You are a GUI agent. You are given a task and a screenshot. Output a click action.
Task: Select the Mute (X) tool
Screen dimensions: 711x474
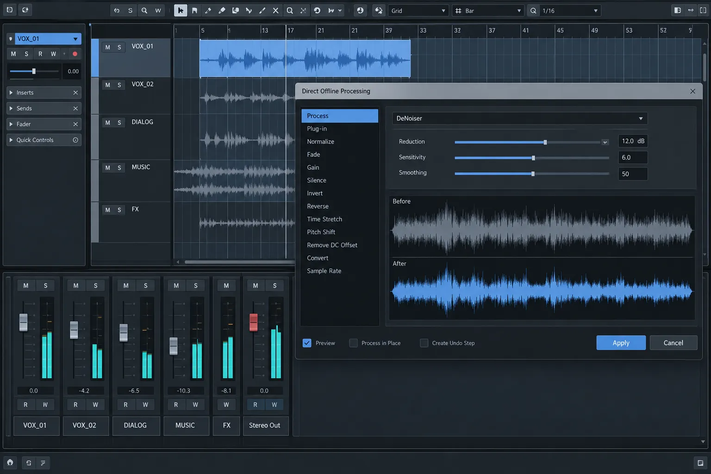click(x=275, y=10)
